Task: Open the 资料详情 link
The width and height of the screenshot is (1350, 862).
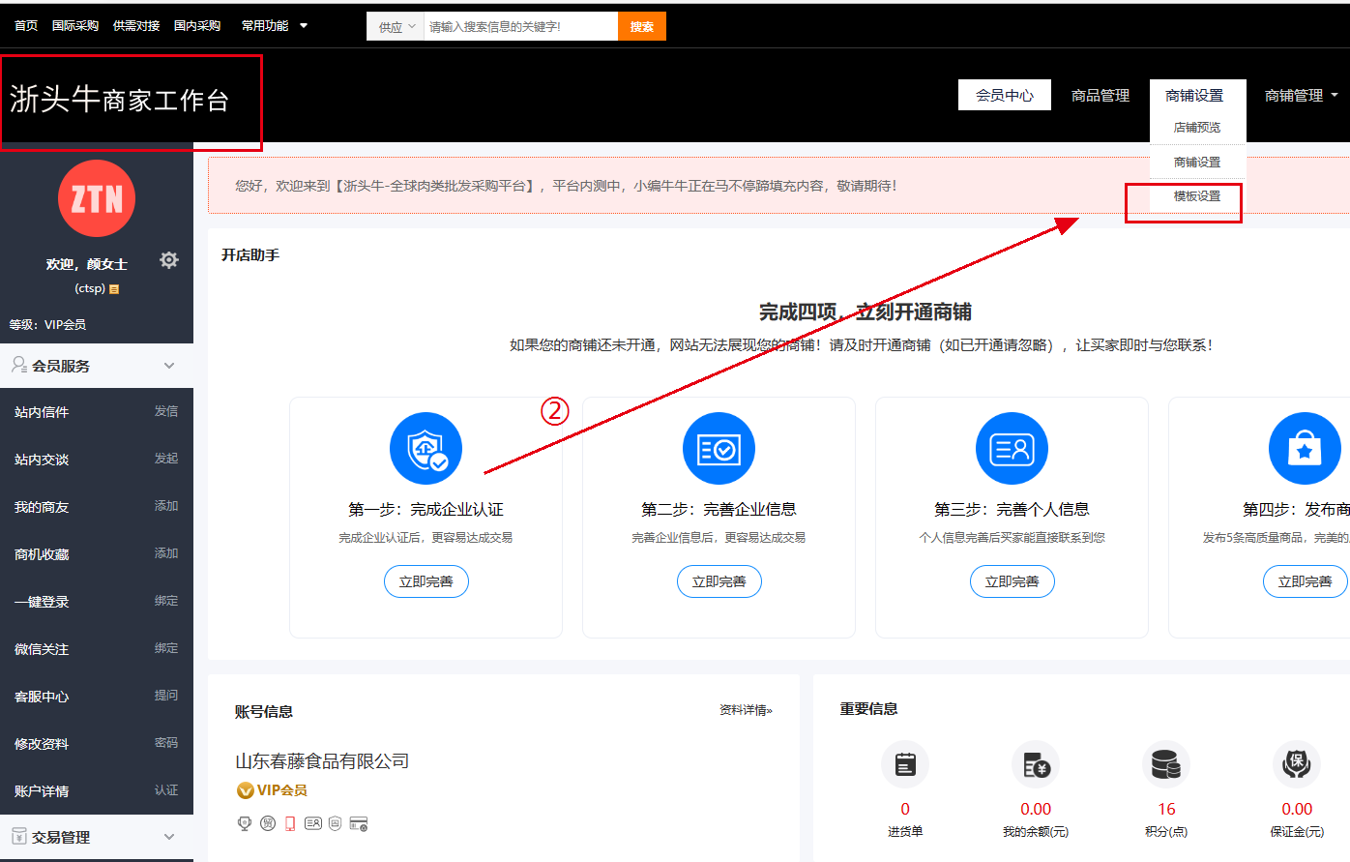Action: [746, 710]
